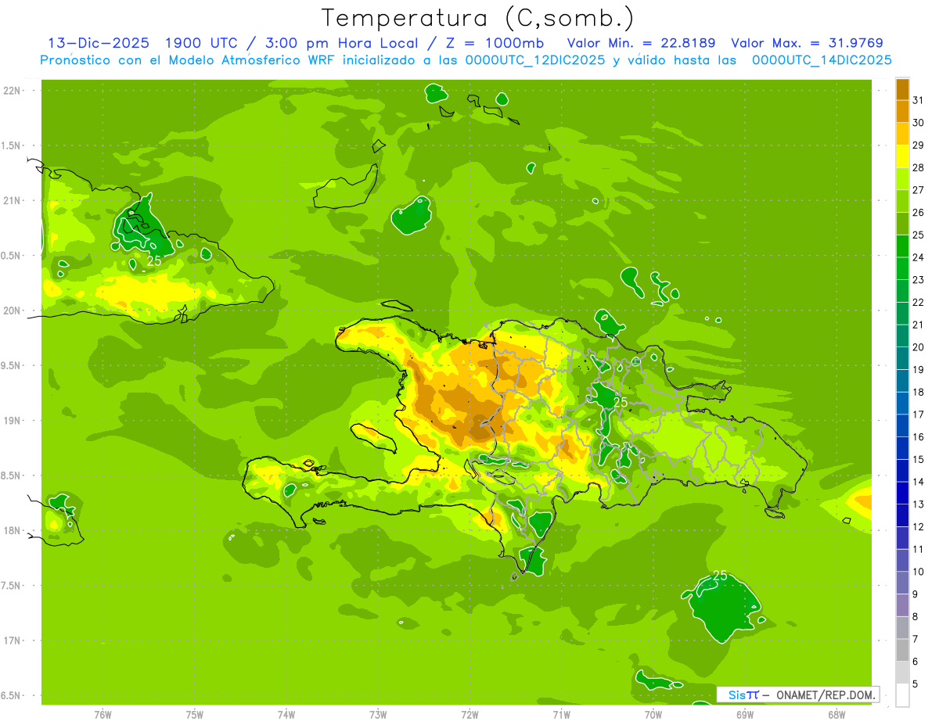Click the legend label '15'
The width and height of the screenshot is (939, 725).
918,460
